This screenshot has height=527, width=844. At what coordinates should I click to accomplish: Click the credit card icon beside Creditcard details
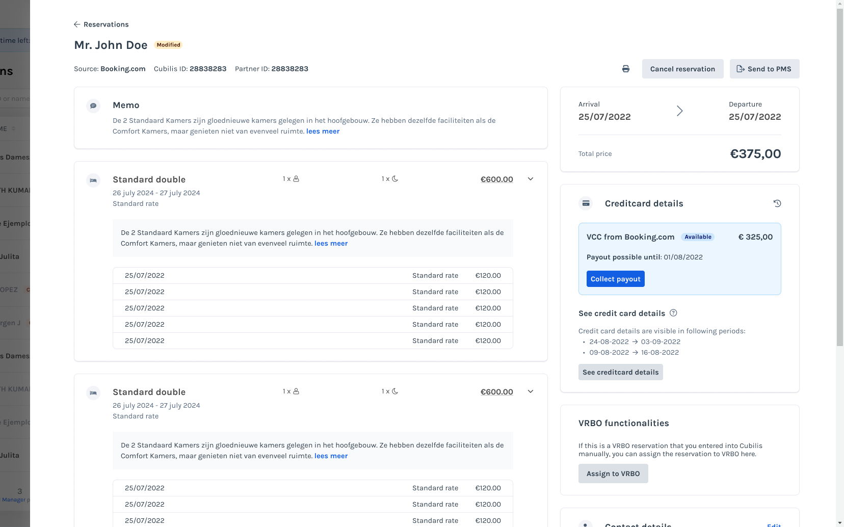click(x=586, y=203)
